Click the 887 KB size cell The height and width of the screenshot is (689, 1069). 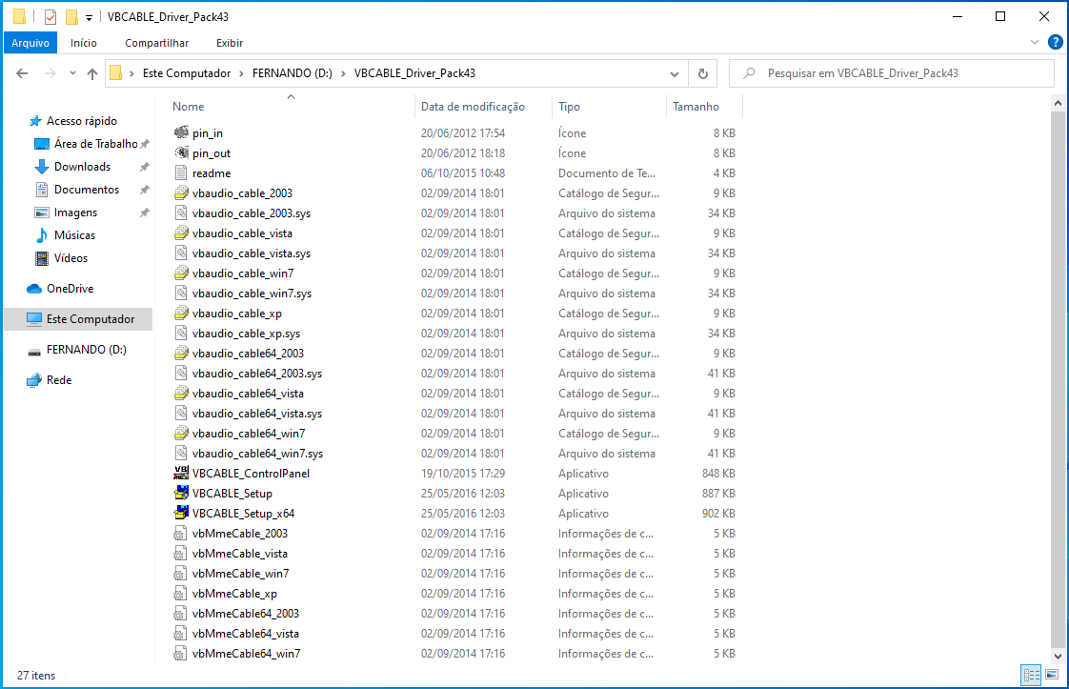coord(718,494)
